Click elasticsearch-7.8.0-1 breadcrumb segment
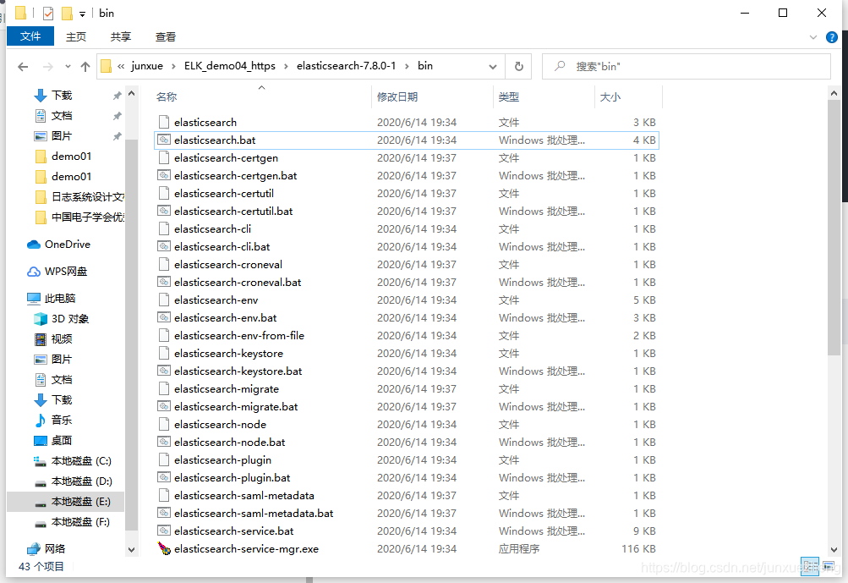 (x=346, y=65)
